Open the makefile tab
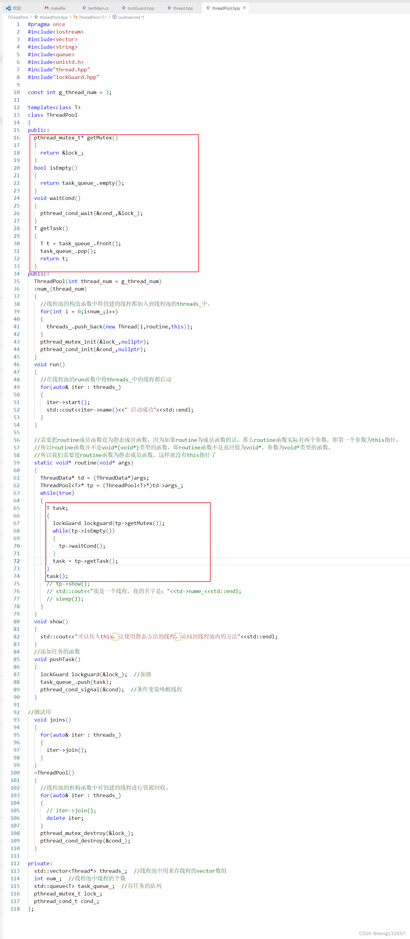Screen dimensions: 410x939 (58, 8)
